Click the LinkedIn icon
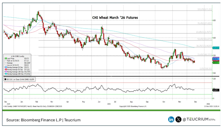The height and width of the screenshot is (127, 221). [x=171, y=119]
